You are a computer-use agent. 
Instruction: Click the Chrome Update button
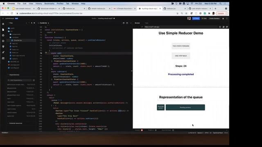[x=221, y=13]
